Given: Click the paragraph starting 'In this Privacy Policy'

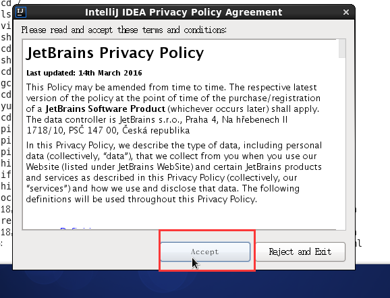Looking at the screenshot, I should coord(174,172).
